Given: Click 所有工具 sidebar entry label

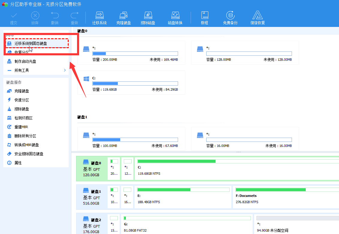Looking at the screenshot, I should point(22,70).
